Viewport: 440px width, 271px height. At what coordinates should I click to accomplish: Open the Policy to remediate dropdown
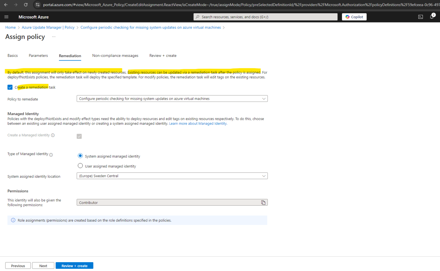264,98
